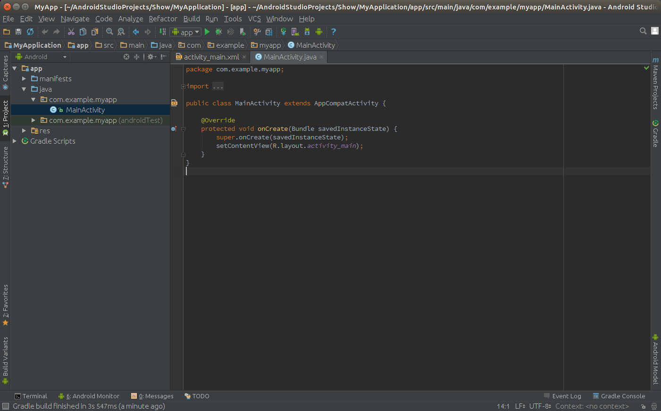The image size is (661, 411).
Task: Collapse the app module tree node
Action: [15, 68]
